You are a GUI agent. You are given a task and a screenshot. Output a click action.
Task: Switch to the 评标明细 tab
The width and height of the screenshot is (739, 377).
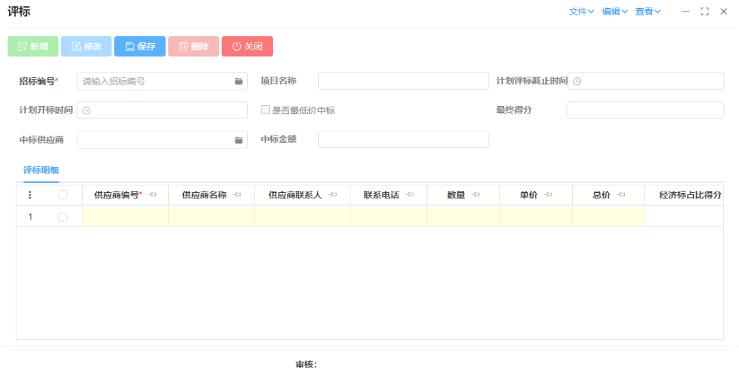tap(41, 170)
